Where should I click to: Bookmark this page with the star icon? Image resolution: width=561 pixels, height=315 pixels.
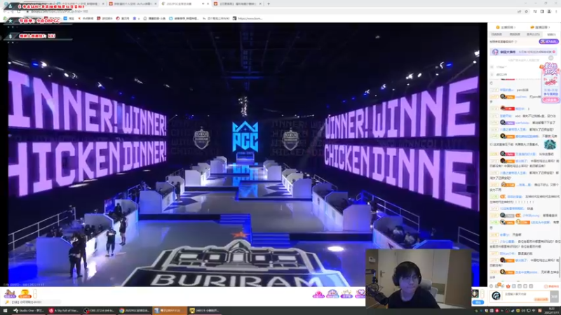point(527,11)
